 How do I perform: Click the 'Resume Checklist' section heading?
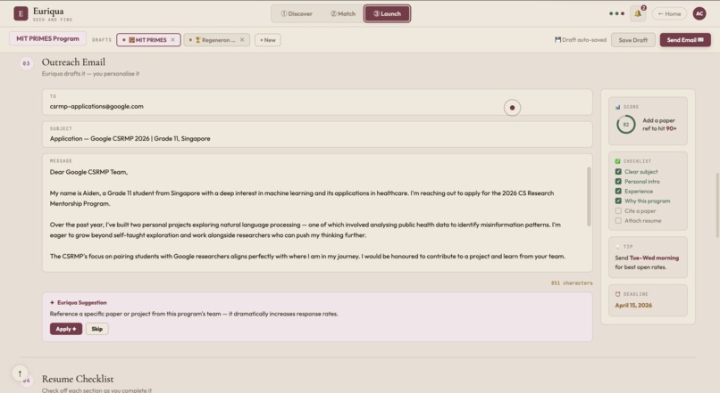[78, 379]
